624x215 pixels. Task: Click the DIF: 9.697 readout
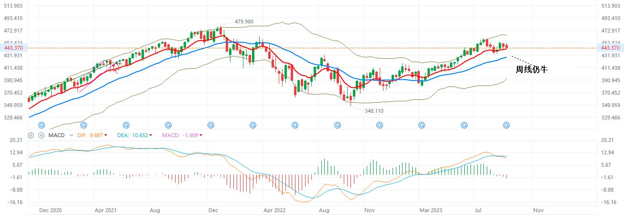point(90,135)
